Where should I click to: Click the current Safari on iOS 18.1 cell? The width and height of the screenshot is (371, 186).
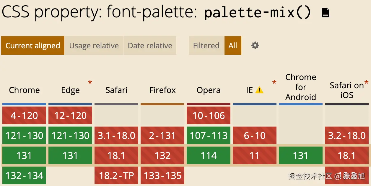pos(347,155)
